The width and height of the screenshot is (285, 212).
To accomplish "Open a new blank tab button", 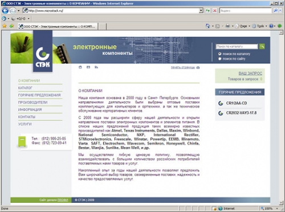I will tap(102, 27).
